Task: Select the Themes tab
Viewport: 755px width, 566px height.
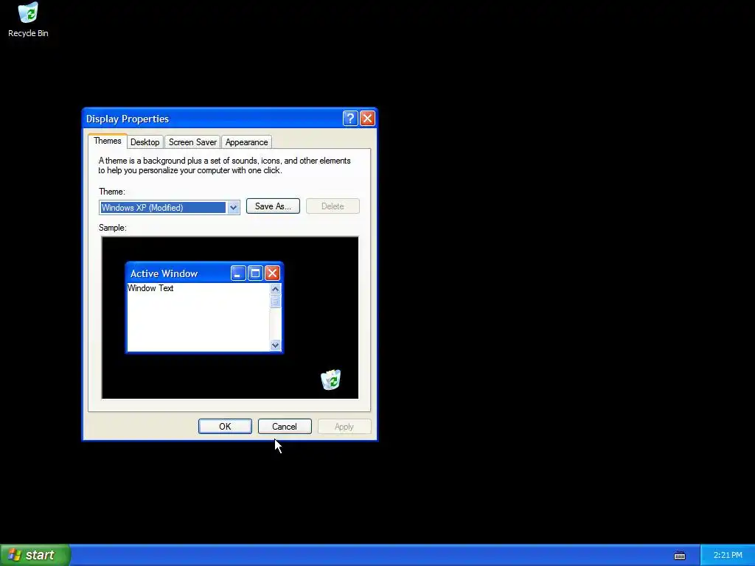Action: point(108,141)
